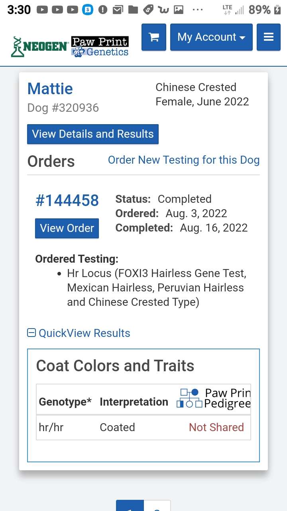Collapse the QuickView Results section
The image size is (287, 511).
84,333
